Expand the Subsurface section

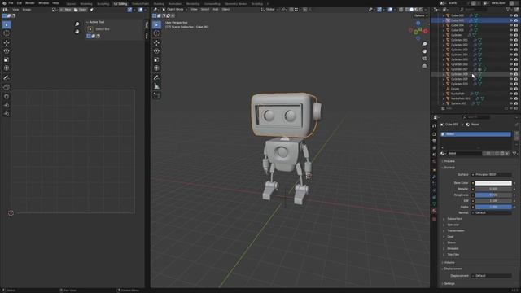pyautogui.click(x=454, y=219)
